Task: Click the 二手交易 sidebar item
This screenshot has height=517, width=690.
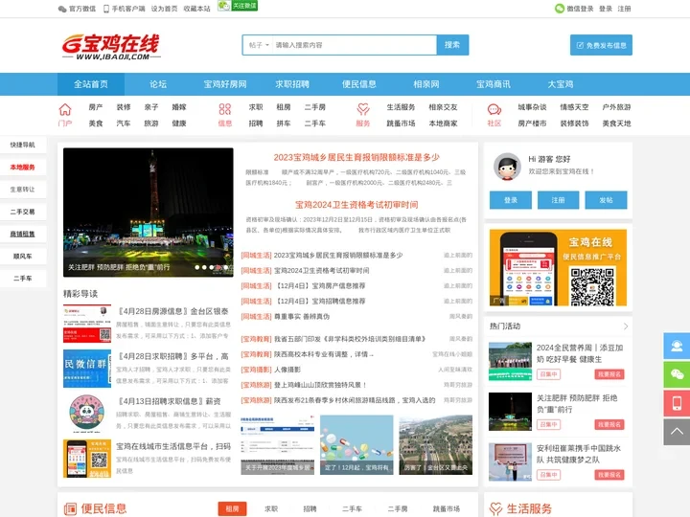Action: click(x=23, y=212)
